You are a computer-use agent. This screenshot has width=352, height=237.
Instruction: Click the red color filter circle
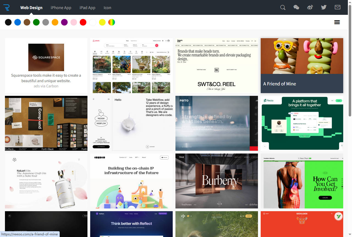tap(83, 22)
